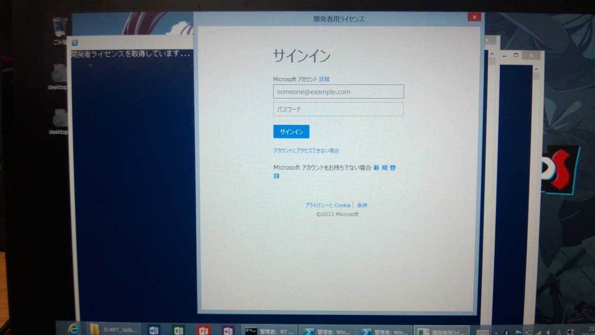Click the 新規登録 sign-up link
This screenshot has width=595, height=335.
[384, 168]
